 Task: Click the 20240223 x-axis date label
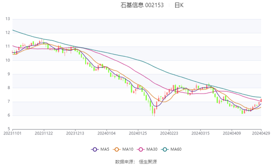168,133
